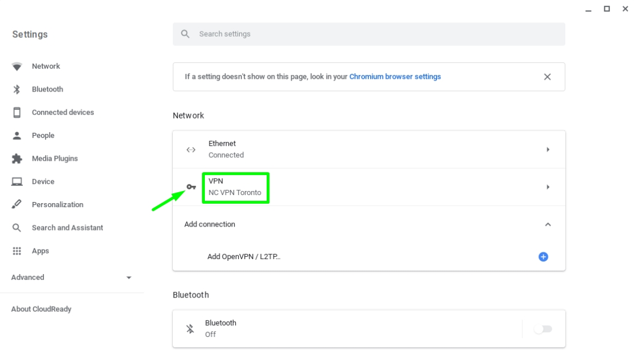Click the Add connection label
This screenshot has height=357, width=634.
209,224
